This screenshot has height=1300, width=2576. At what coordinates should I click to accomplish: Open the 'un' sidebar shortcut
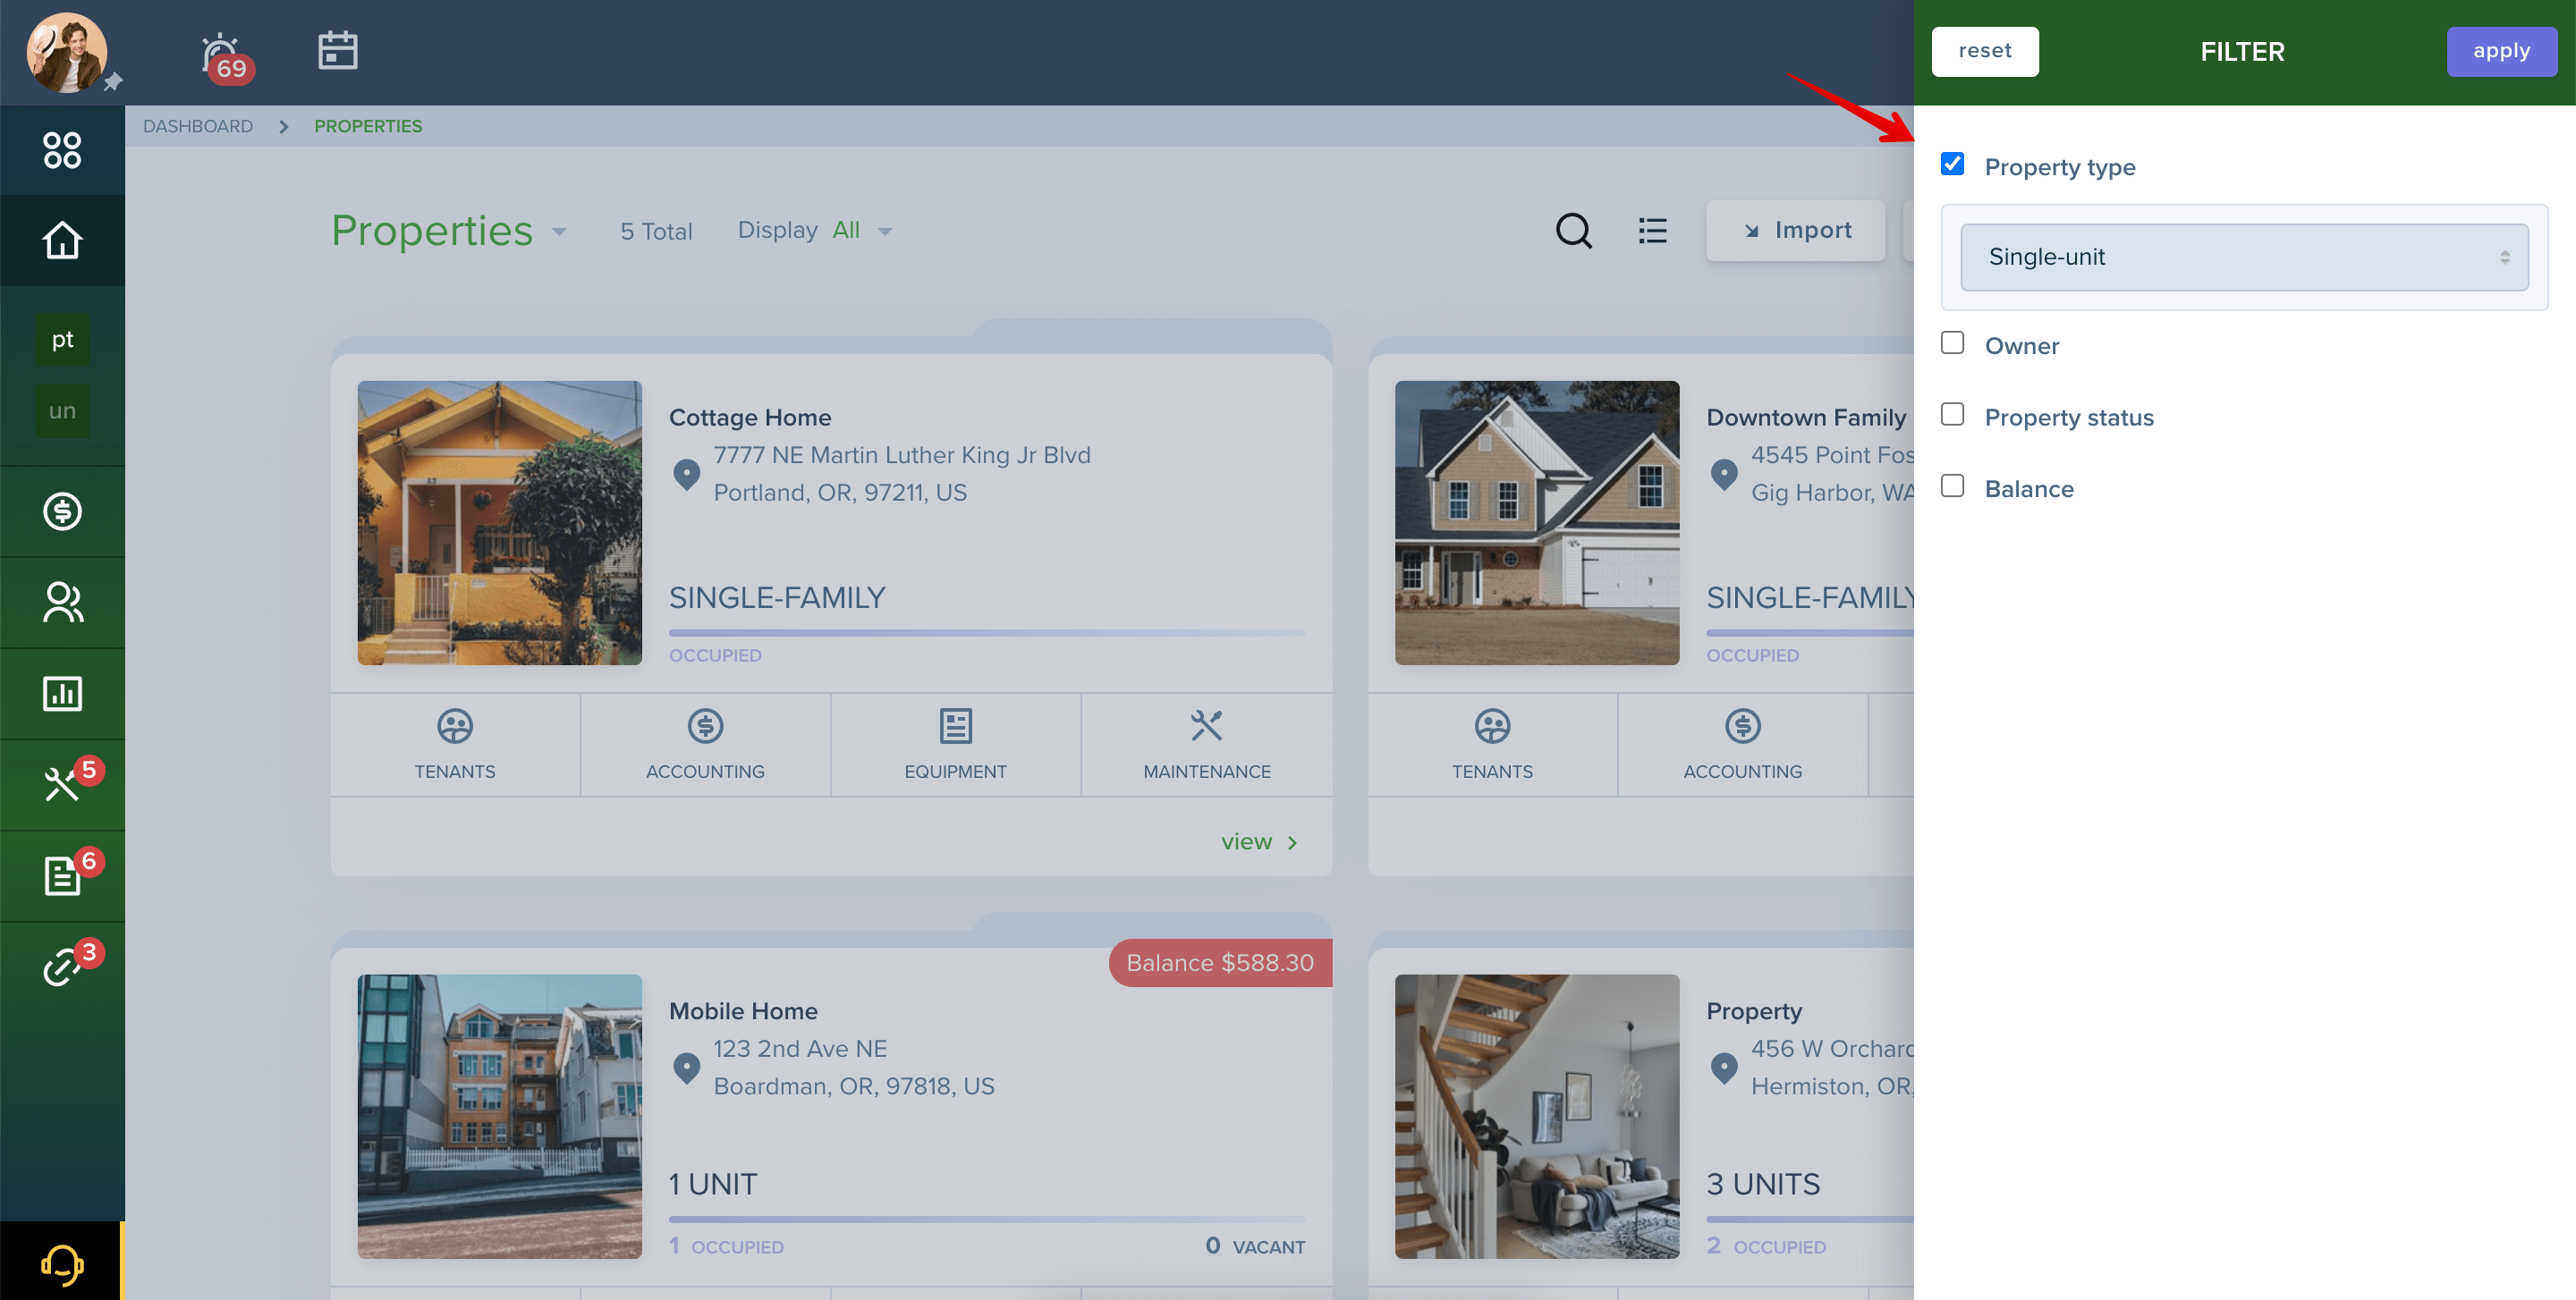pos(62,410)
